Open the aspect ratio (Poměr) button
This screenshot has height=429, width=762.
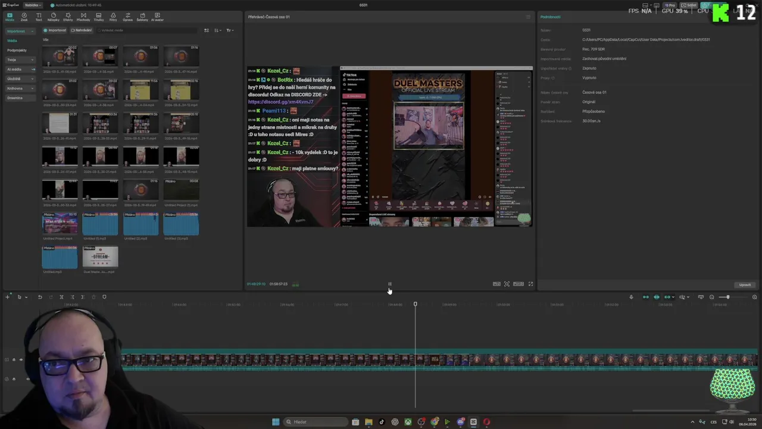(x=519, y=284)
